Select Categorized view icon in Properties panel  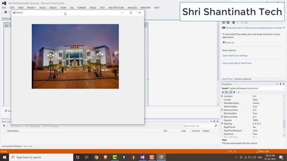point(223,93)
